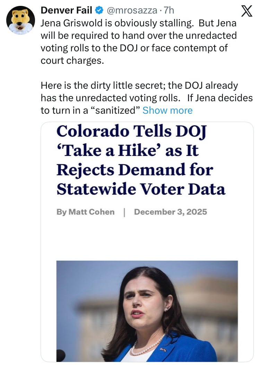Click the X logo in the corner
Viewport: 260px width, 365px height.
[246, 12]
